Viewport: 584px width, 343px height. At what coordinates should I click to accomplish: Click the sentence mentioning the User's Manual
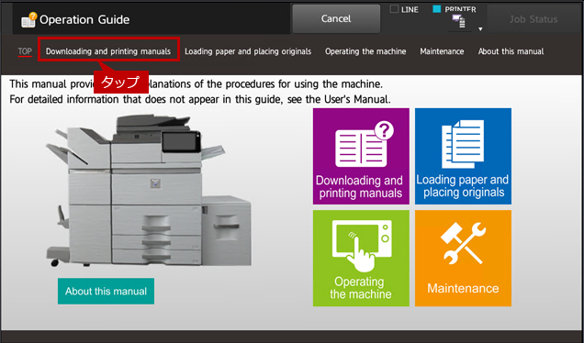200,99
